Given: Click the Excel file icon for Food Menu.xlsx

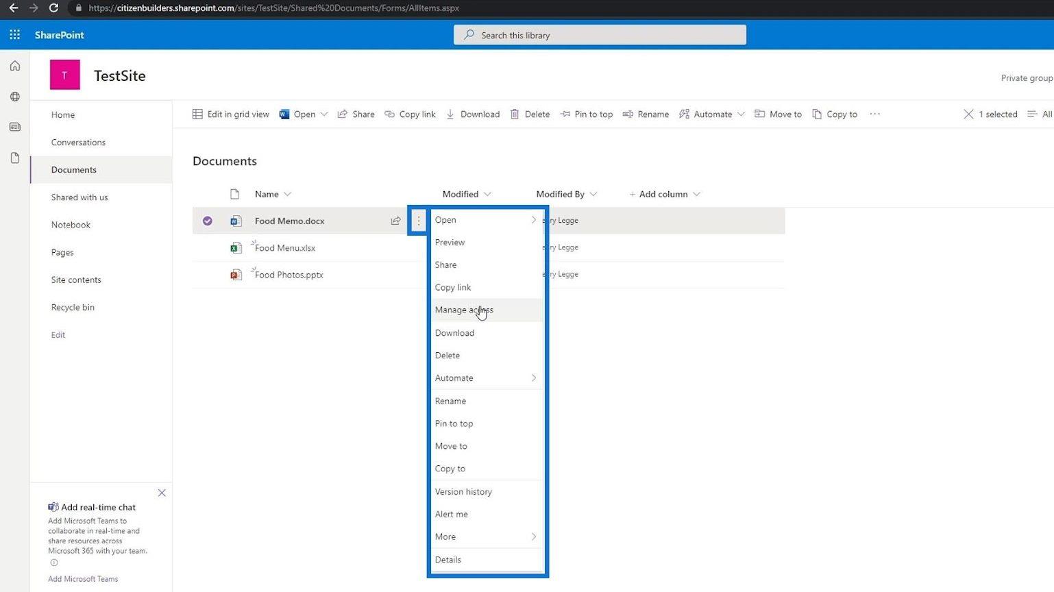Looking at the screenshot, I should (236, 248).
